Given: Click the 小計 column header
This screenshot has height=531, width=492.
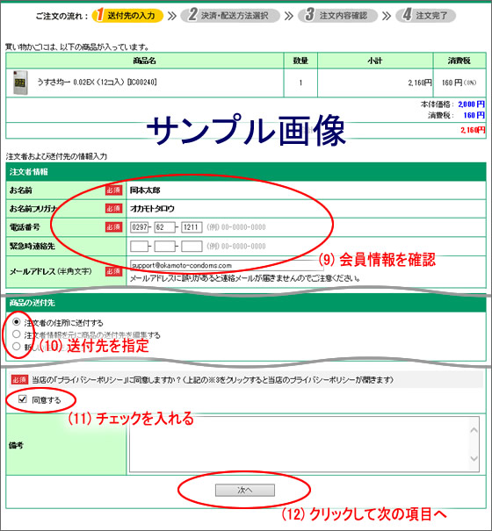Looking at the screenshot, I should [x=375, y=61].
